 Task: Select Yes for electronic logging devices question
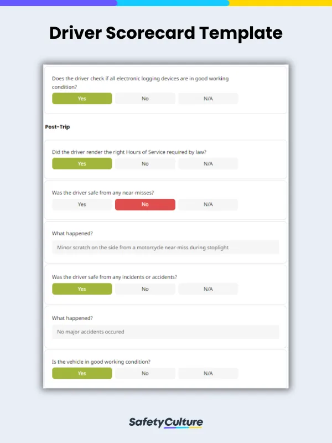(82, 99)
